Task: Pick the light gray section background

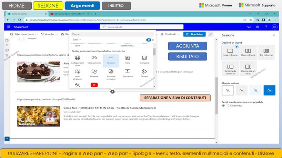Action: click(x=241, y=90)
